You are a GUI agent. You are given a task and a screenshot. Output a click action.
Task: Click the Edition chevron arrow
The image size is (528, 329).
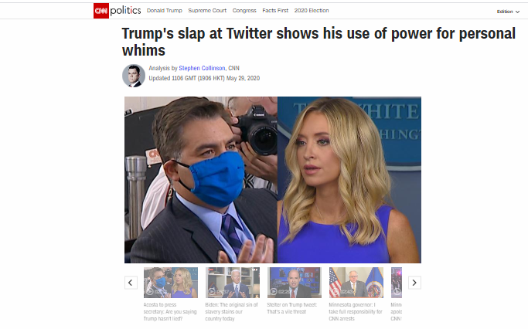click(517, 12)
